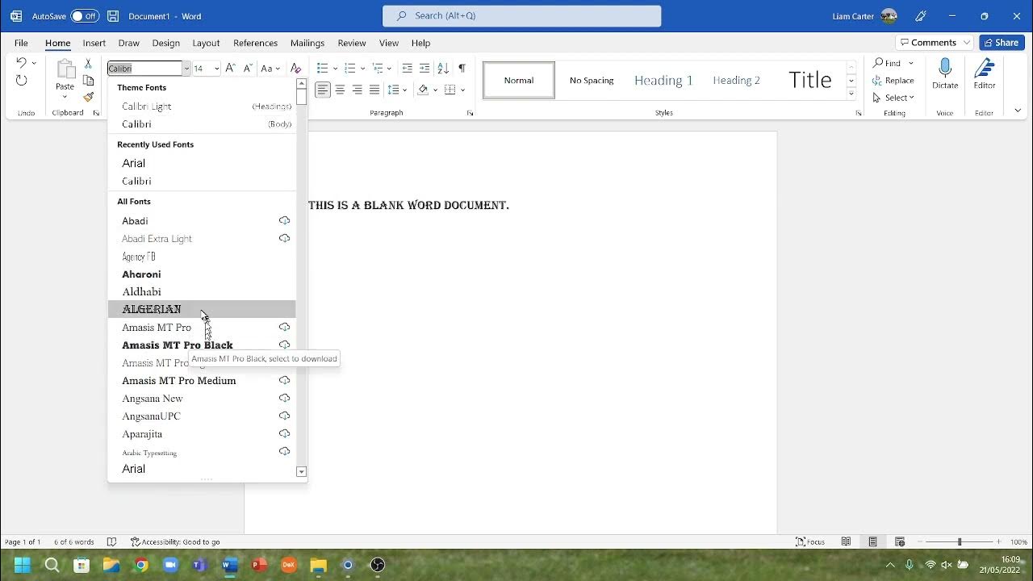Expand the Numbering dropdown arrow
The width and height of the screenshot is (1033, 581).
362,69
